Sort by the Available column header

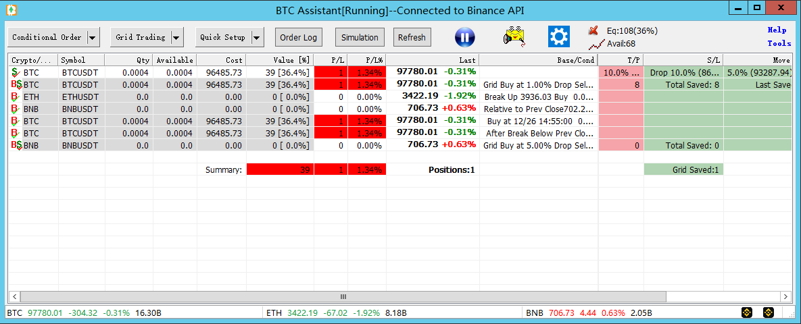[x=174, y=60]
